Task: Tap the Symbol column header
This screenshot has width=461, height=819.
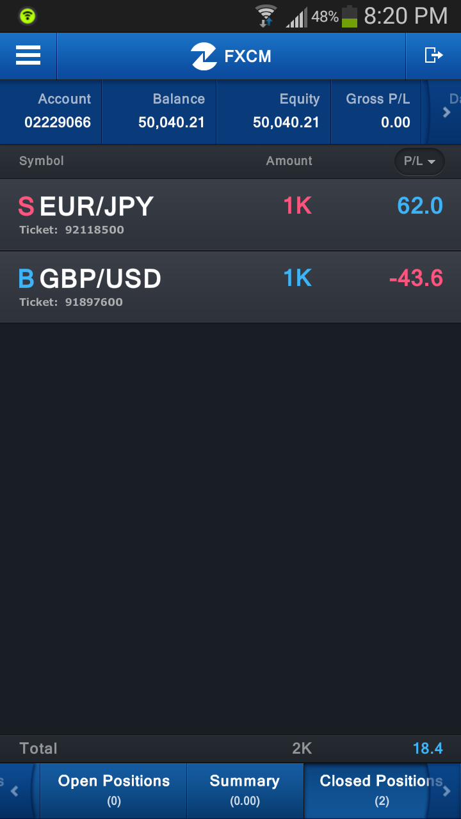Action: [x=42, y=161]
